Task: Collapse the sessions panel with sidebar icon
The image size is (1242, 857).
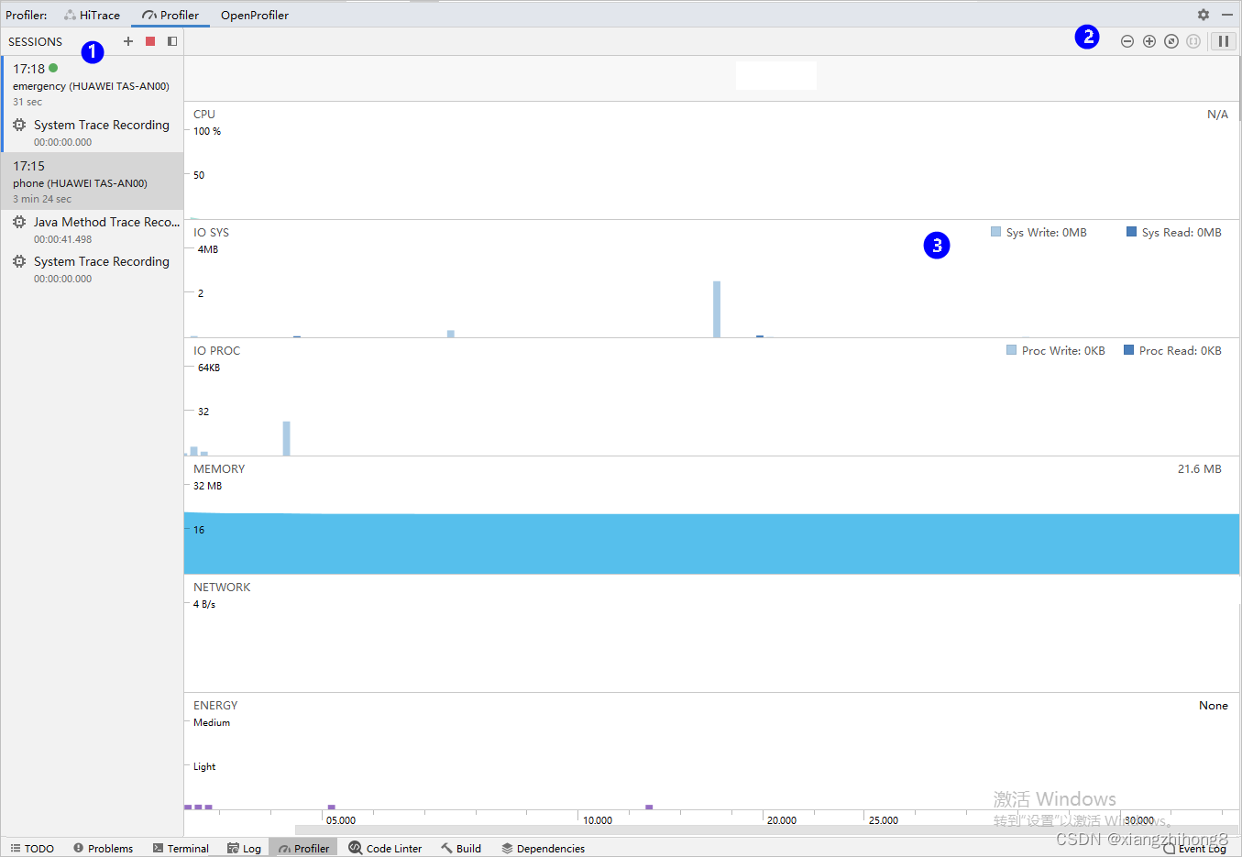Action: pos(171,41)
